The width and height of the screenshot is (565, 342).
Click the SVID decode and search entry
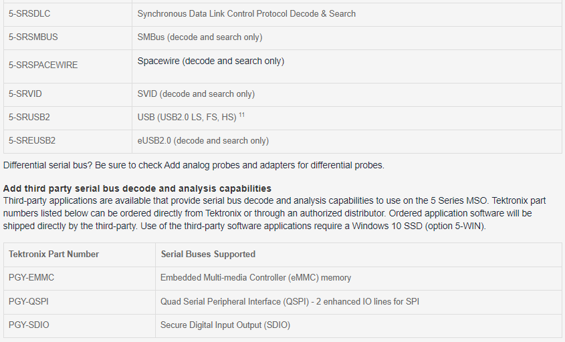196,94
